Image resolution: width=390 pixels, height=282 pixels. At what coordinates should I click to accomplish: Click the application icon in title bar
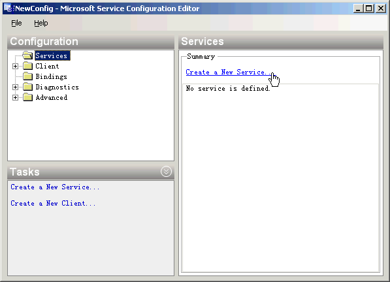(x=8, y=8)
